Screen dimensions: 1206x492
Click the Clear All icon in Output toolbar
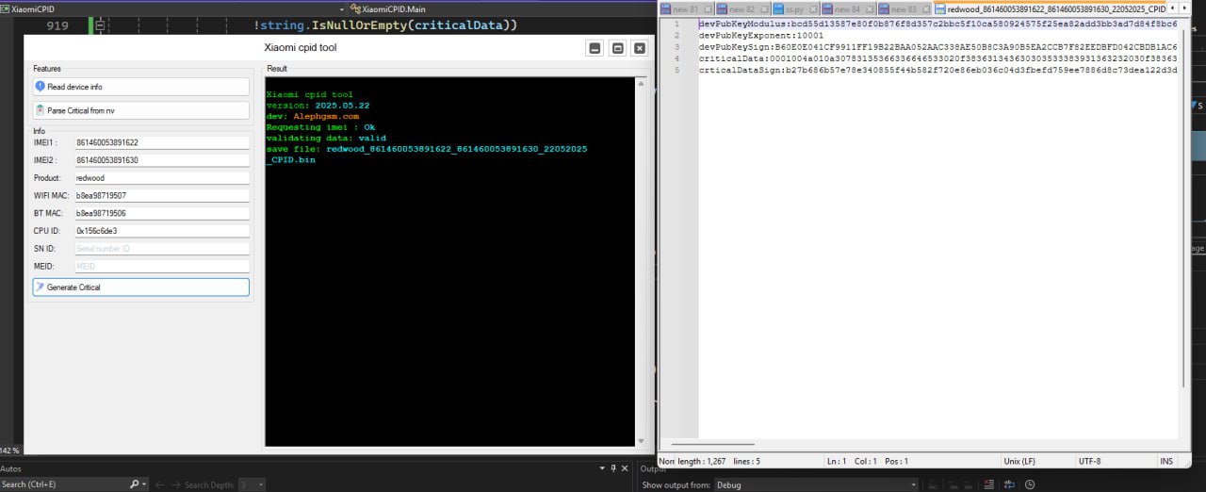[x=991, y=484]
